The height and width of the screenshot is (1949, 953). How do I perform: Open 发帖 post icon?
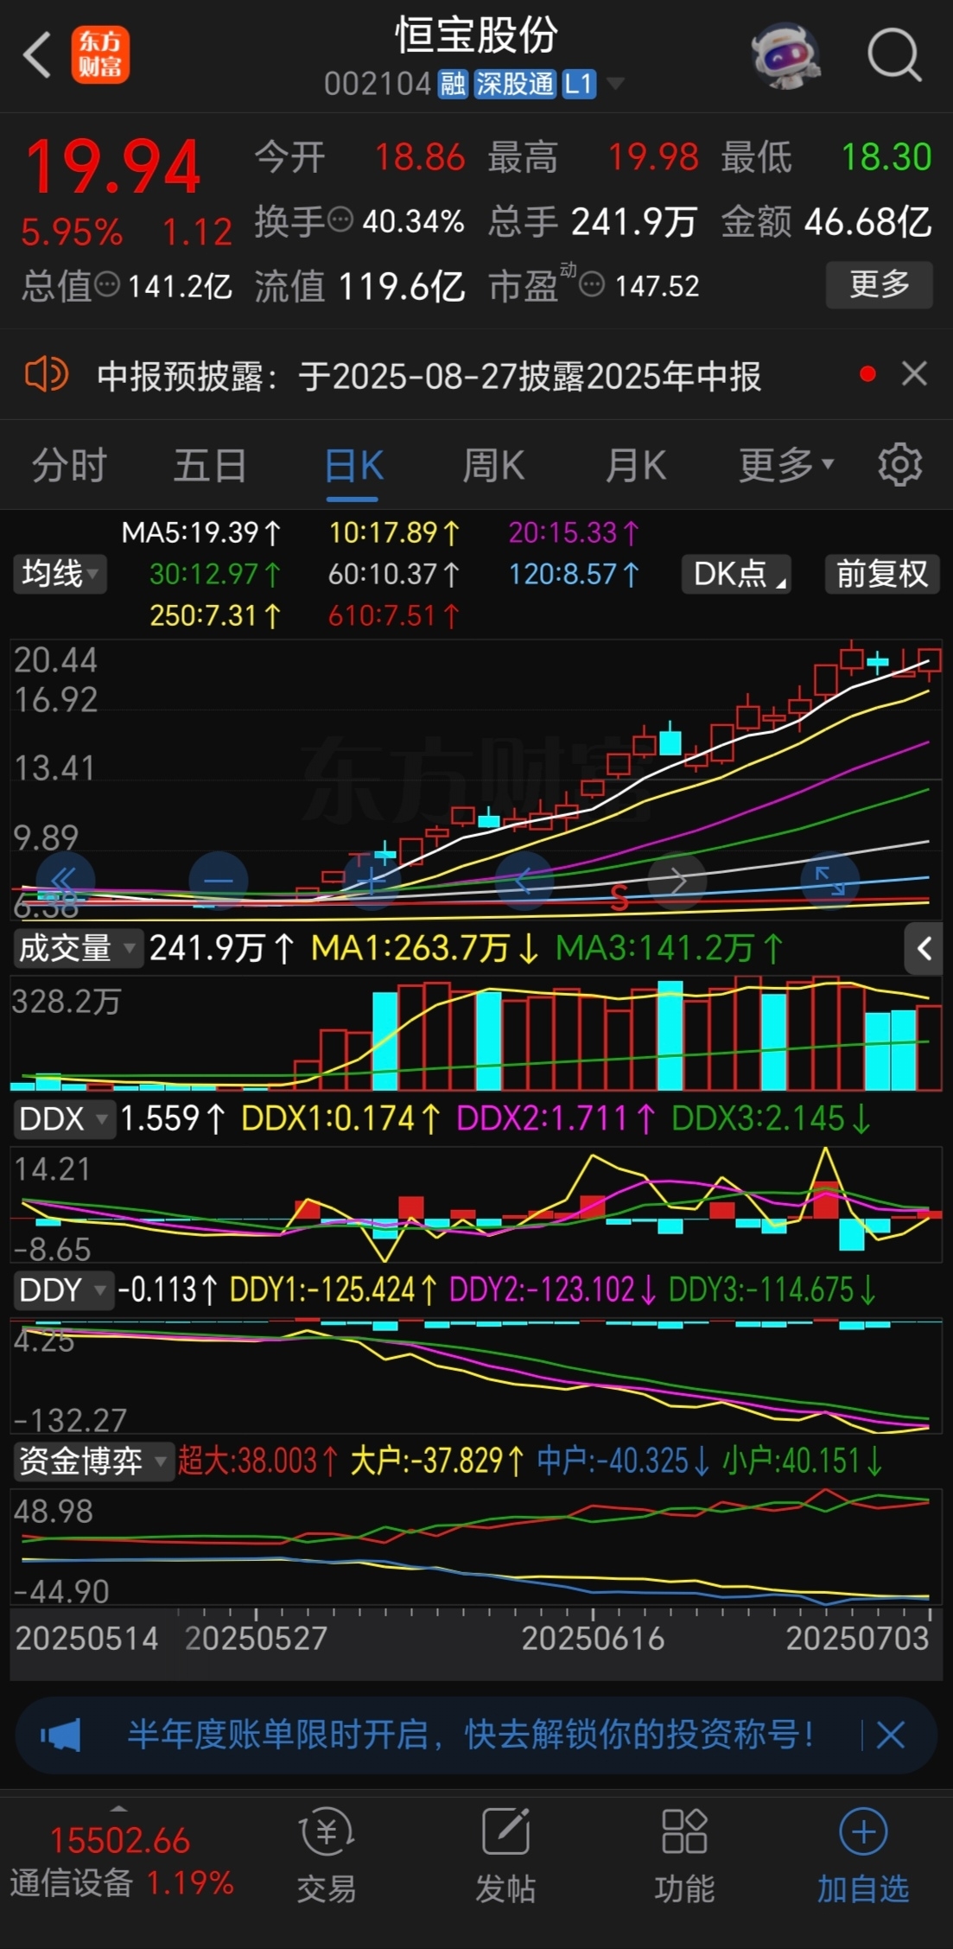point(505,1857)
